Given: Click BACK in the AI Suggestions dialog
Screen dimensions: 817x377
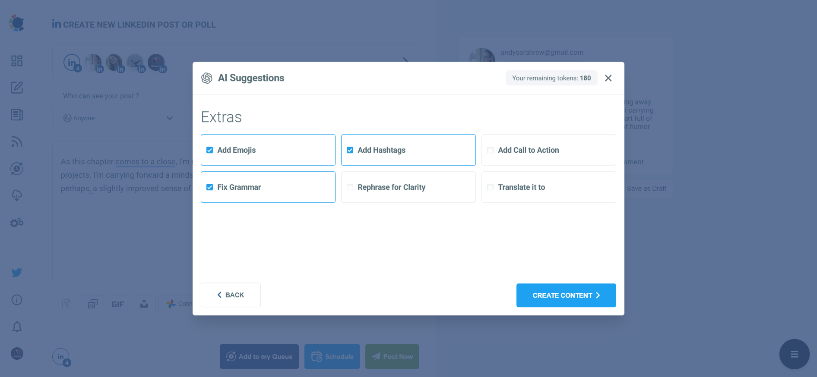Looking at the screenshot, I should (x=231, y=295).
